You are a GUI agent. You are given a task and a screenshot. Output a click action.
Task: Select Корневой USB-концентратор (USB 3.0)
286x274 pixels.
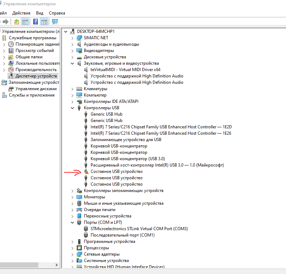(x=128, y=159)
